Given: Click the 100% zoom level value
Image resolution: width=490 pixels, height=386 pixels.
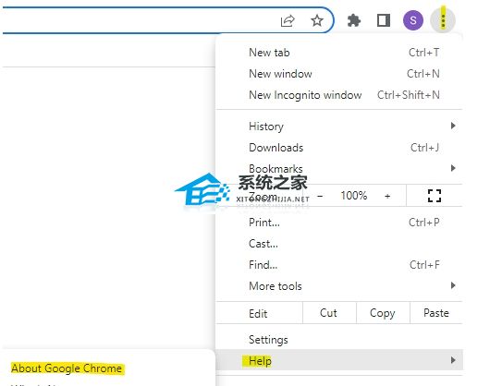Looking at the screenshot, I should tap(354, 196).
